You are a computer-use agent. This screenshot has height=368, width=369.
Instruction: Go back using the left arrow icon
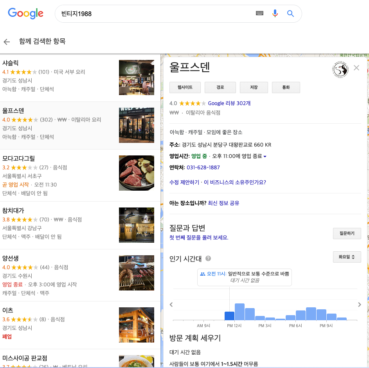6,41
